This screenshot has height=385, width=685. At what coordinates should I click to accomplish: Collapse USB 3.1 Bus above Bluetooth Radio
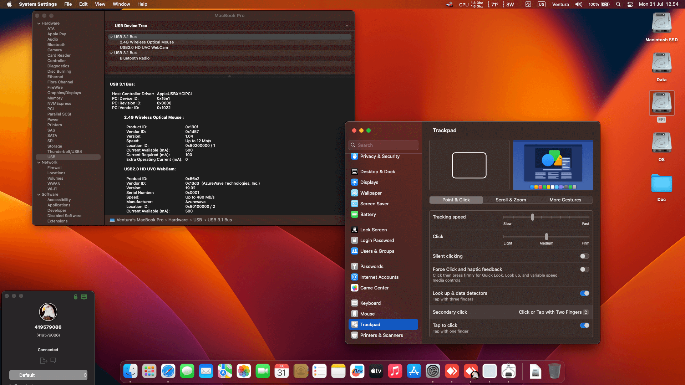pos(111,53)
